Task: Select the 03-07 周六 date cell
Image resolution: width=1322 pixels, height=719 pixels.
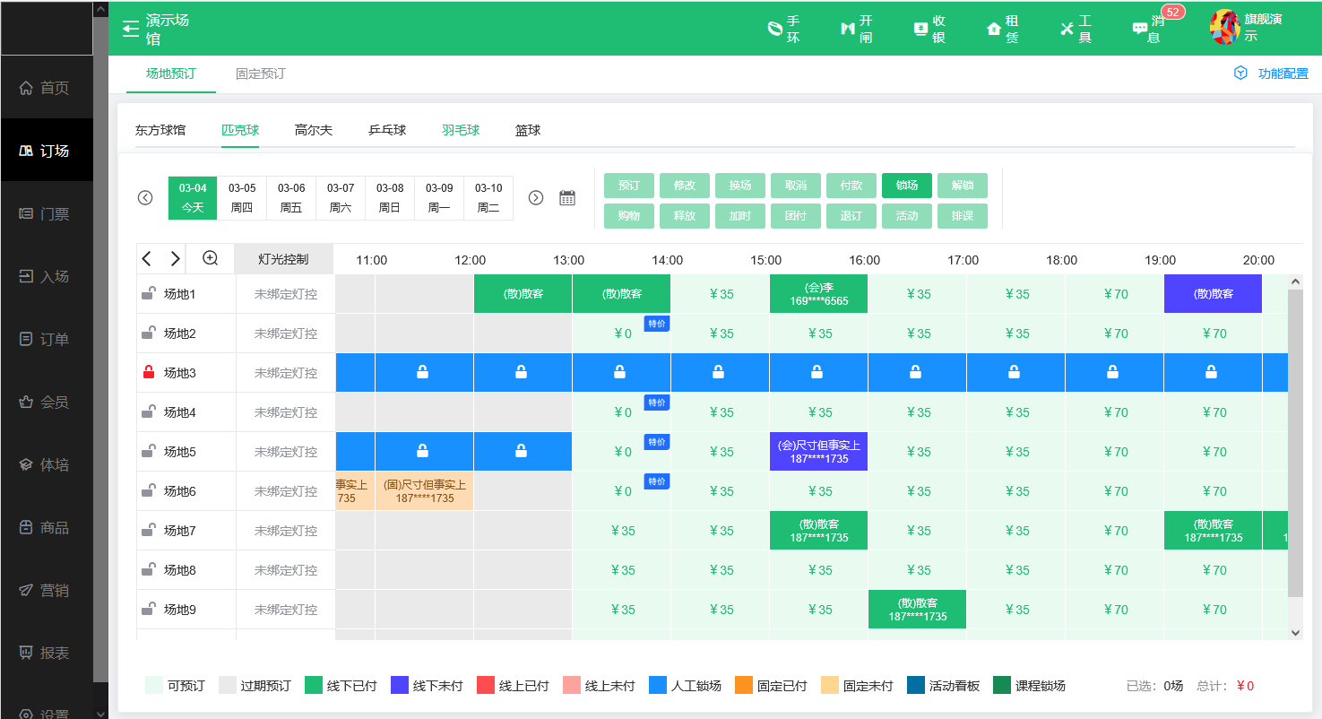Action: [x=341, y=198]
